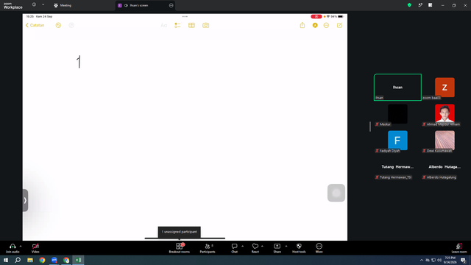Screen dimensions: 471x265
Task: Click circled more icon in Notes toolbar
Action: (x=326, y=26)
